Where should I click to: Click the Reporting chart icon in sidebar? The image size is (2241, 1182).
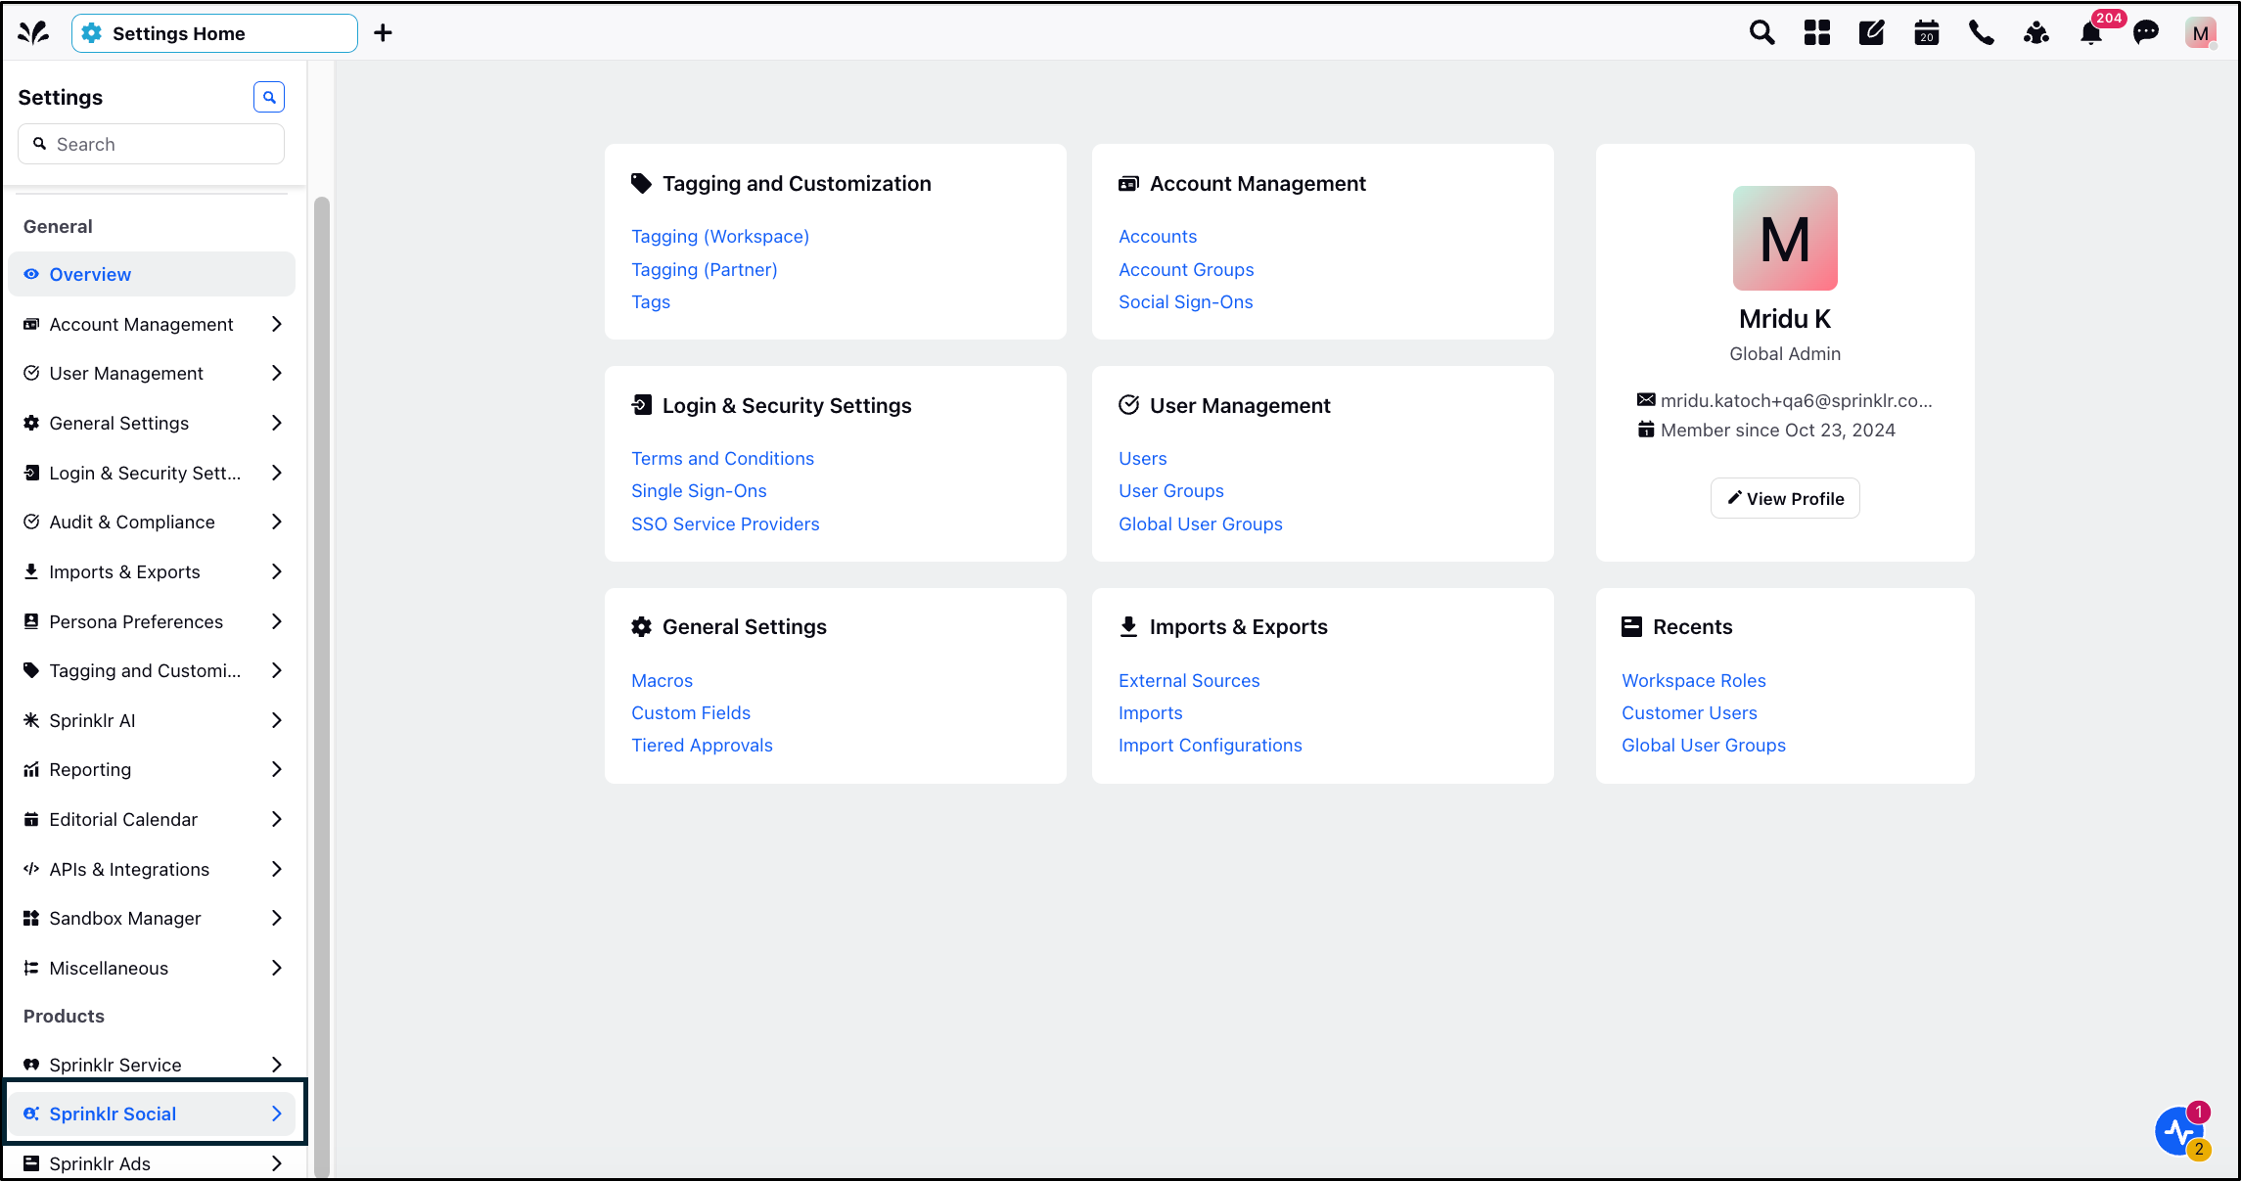tap(31, 769)
